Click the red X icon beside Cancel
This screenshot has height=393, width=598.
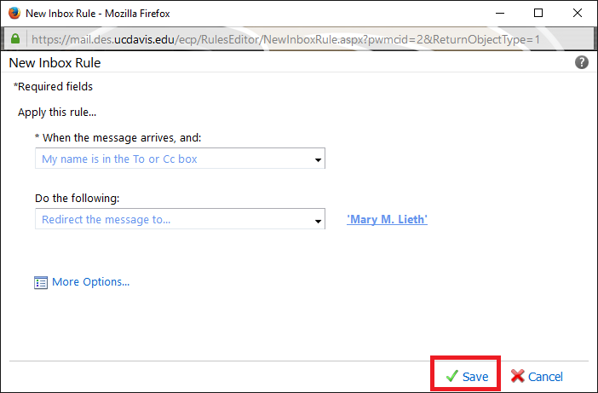pyautogui.click(x=518, y=376)
